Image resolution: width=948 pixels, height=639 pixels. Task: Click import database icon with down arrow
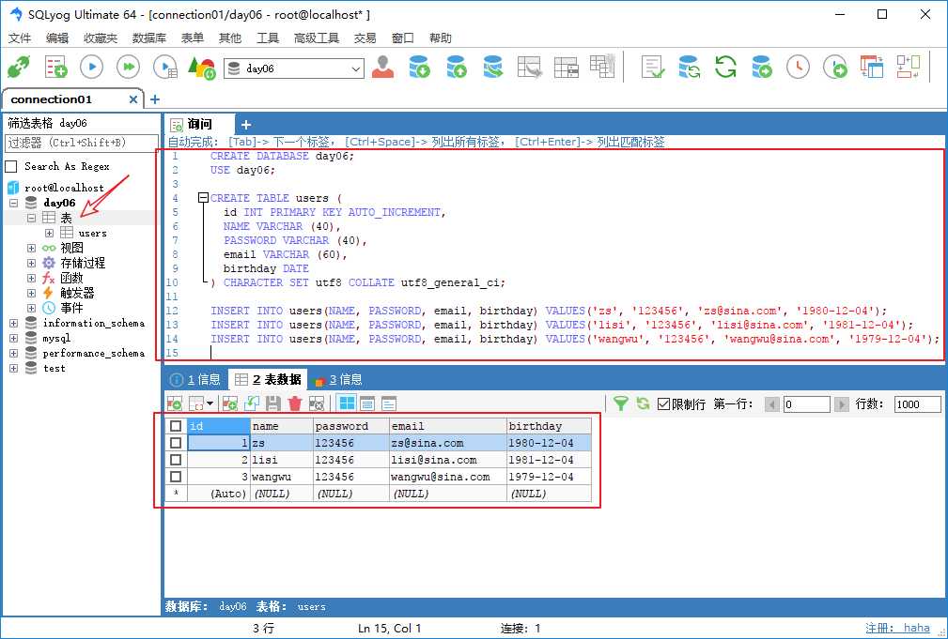tap(420, 67)
